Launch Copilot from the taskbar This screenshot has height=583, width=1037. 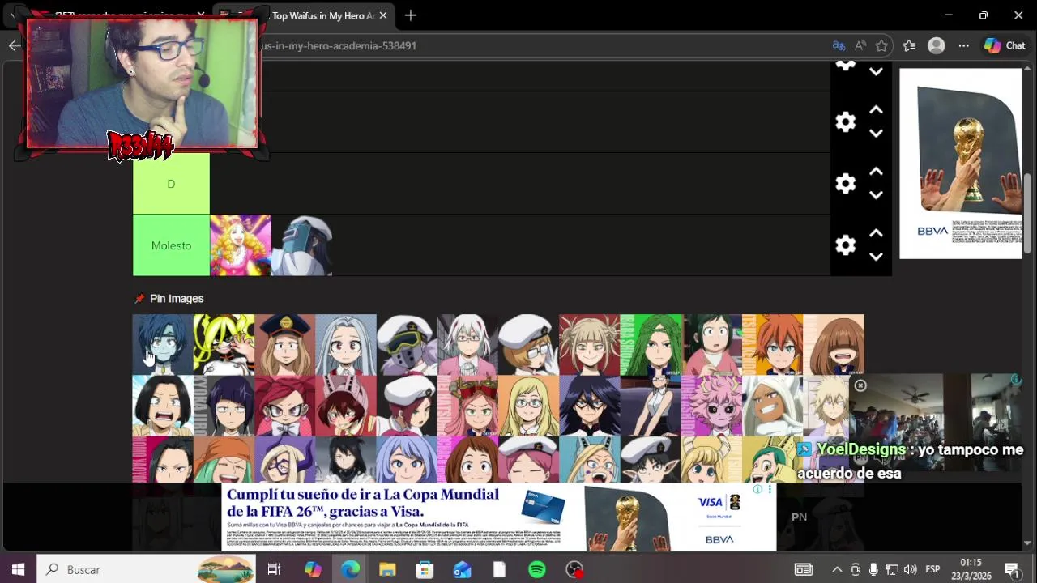[x=313, y=569]
